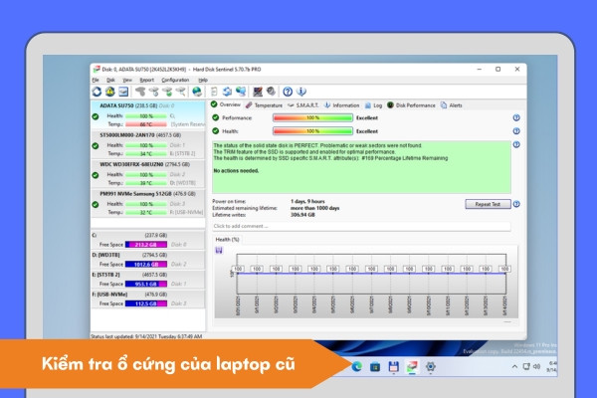Click the gray disk test icon with green dot

point(167,92)
